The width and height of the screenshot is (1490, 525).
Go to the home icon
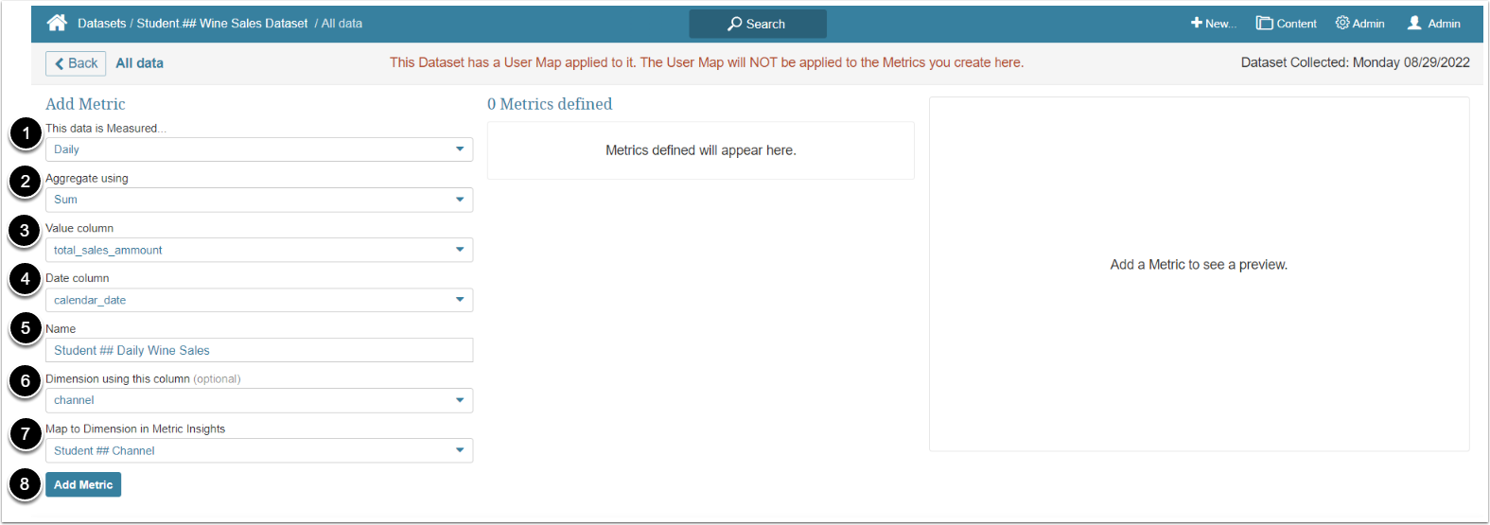[57, 23]
